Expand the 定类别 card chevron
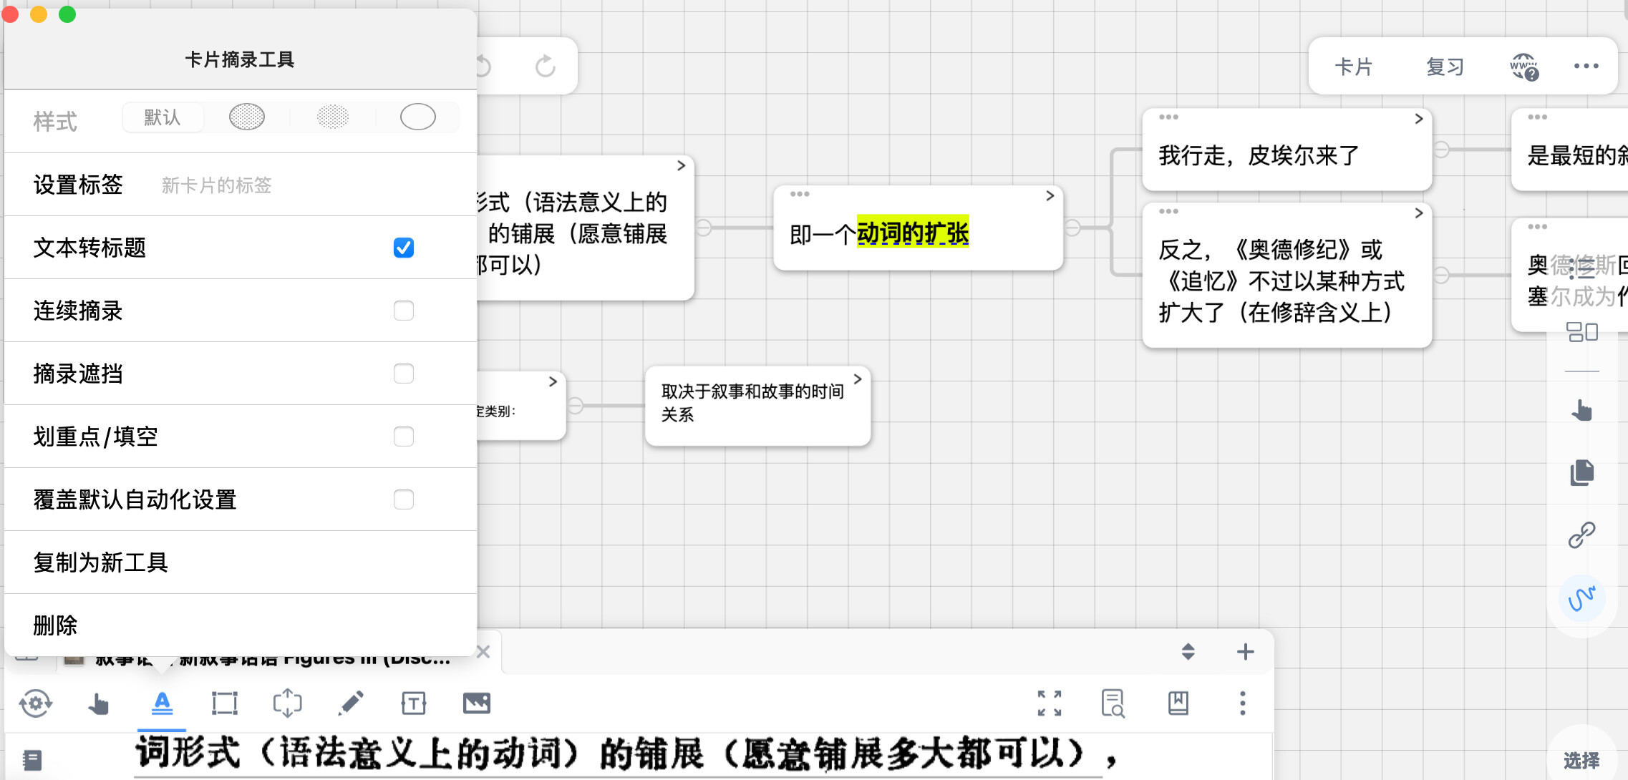The width and height of the screenshot is (1628, 780). tap(553, 381)
